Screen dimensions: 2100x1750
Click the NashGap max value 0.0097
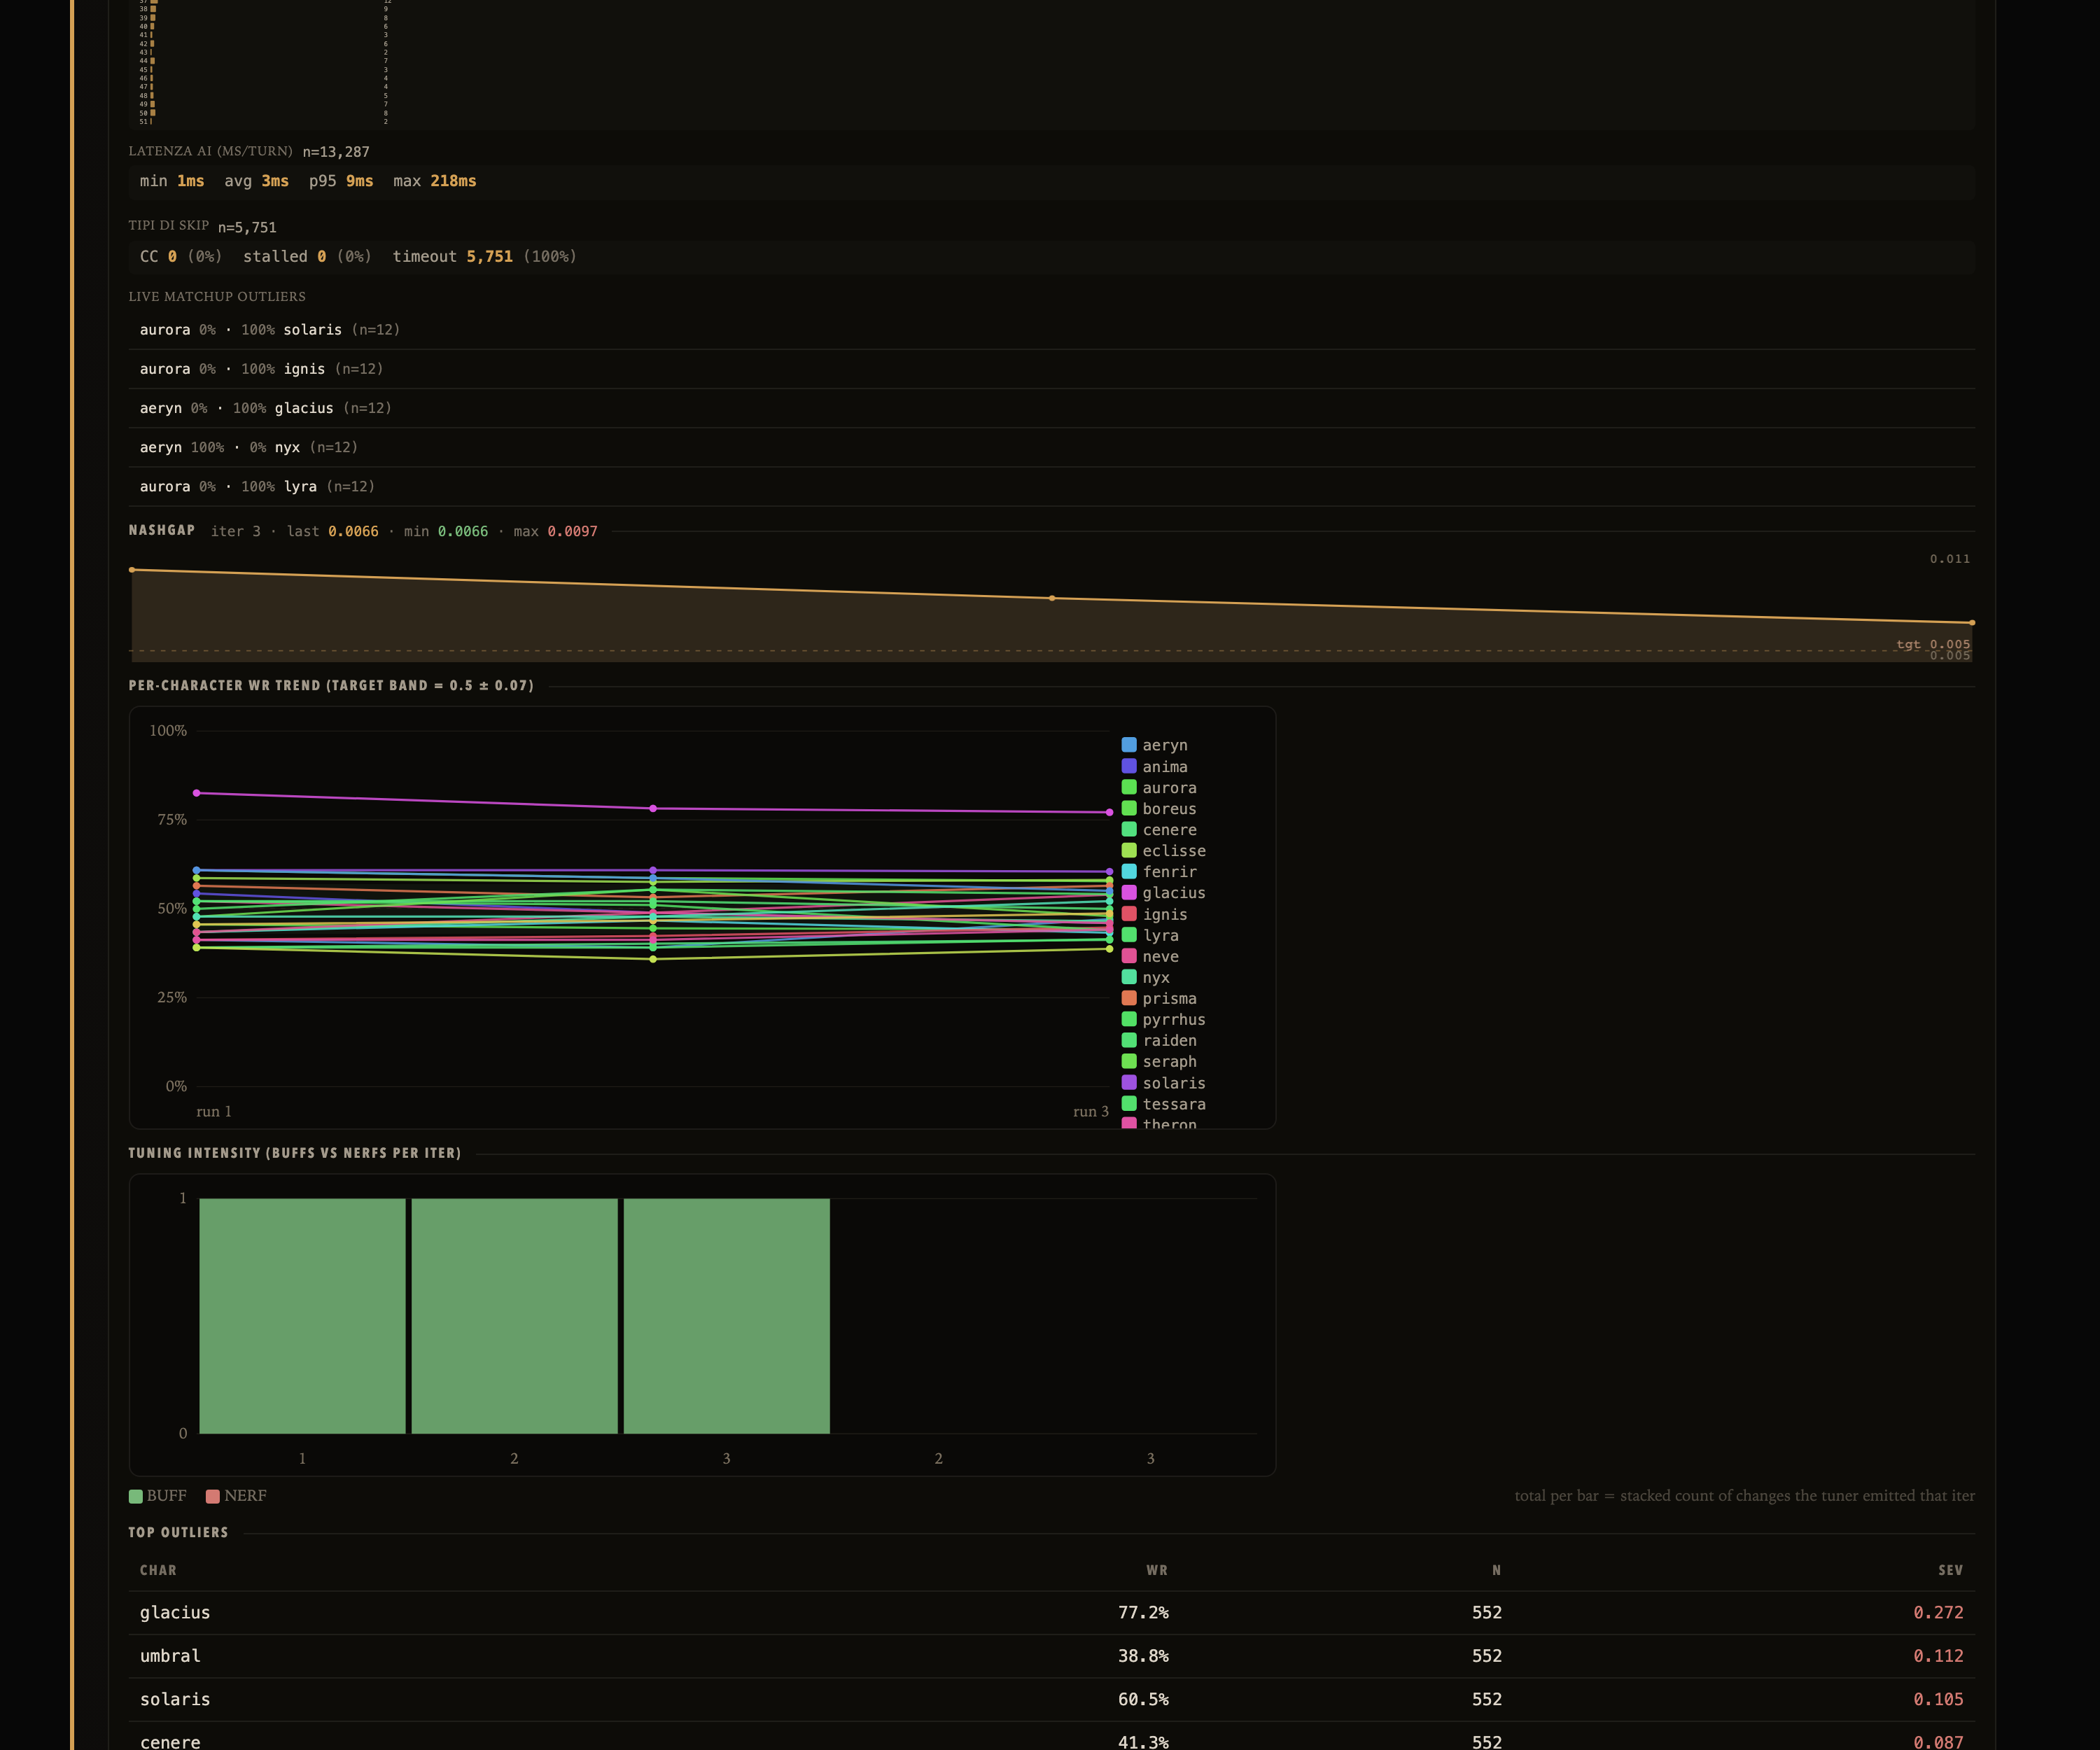pos(572,531)
